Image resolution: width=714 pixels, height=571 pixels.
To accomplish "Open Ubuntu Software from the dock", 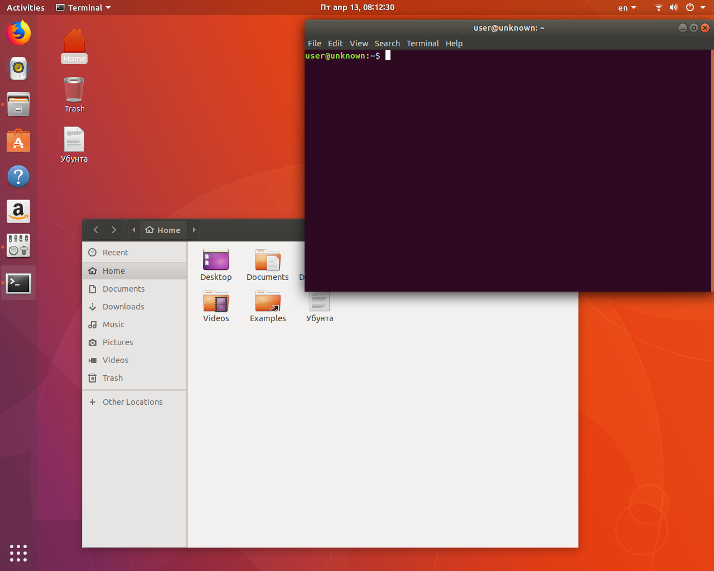I will click(18, 140).
